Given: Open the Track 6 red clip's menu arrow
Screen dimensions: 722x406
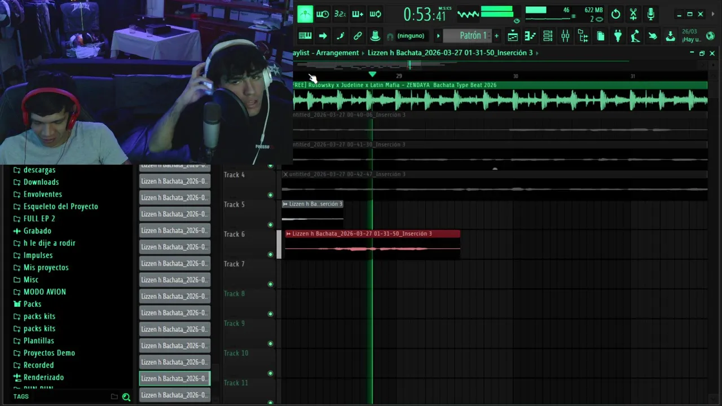Looking at the screenshot, I should click(x=288, y=233).
